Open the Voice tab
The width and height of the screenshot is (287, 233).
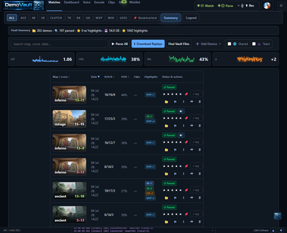(x=87, y=2)
